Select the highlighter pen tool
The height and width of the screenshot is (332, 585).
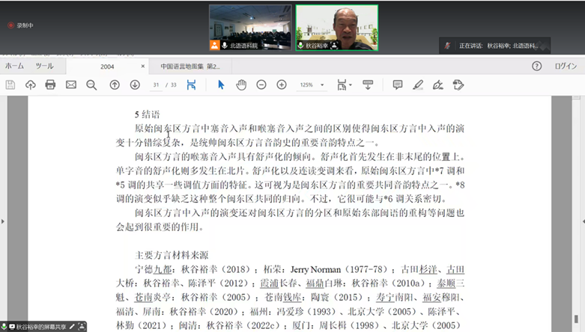click(418, 85)
